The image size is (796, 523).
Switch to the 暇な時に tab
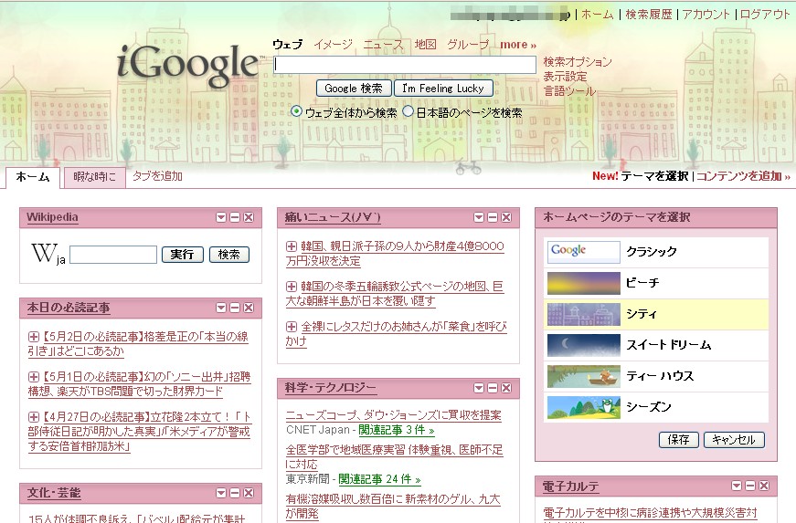(94, 177)
